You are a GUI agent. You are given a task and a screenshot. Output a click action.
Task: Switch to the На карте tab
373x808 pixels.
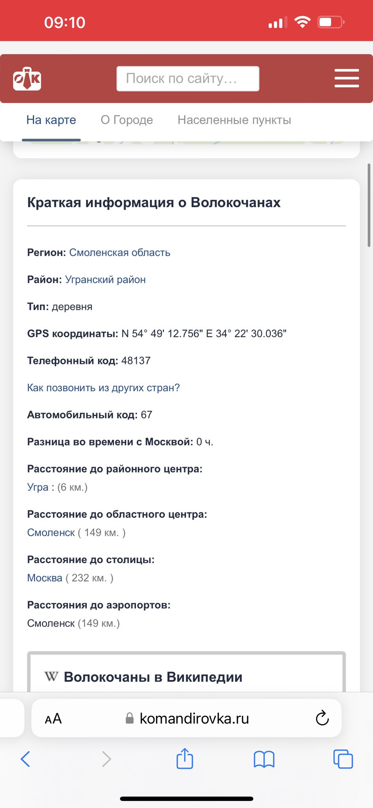click(x=51, y=120)
